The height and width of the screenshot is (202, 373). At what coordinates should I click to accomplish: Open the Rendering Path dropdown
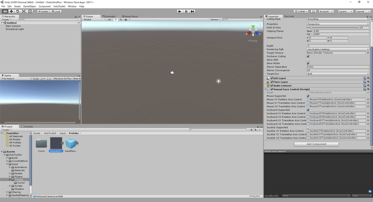(x=338, y=49)
